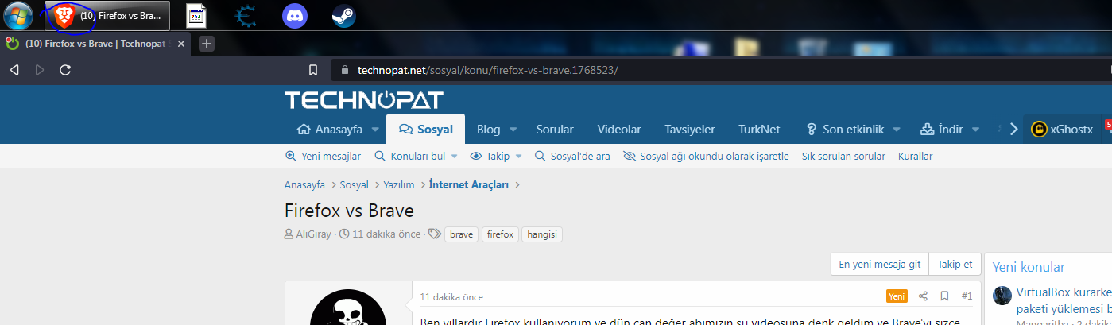Click the firefox tag
The height and width of the screenshot is (325, 1112).
[x=500, y=234]
